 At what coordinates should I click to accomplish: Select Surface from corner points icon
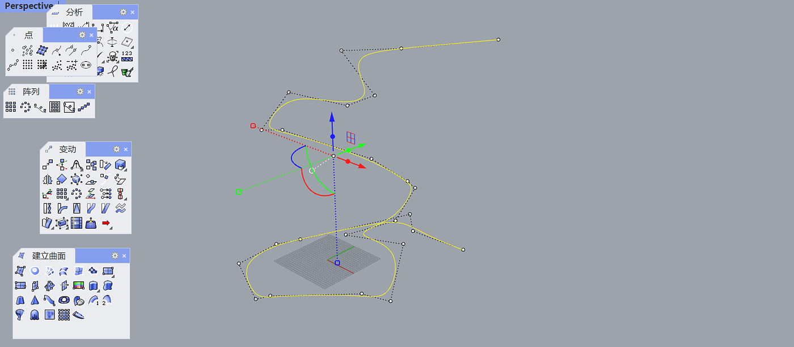20,271
